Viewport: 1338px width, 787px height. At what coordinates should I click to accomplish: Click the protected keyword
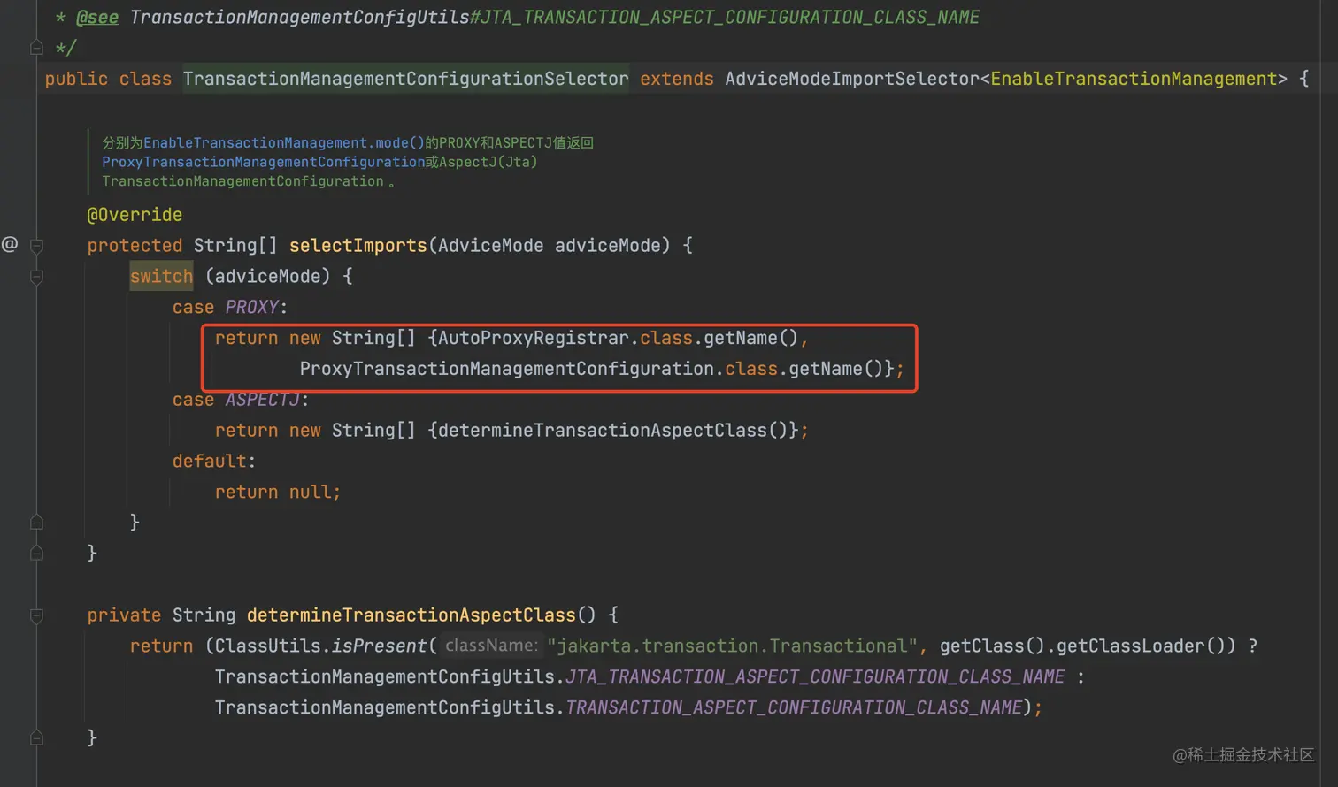135,245
